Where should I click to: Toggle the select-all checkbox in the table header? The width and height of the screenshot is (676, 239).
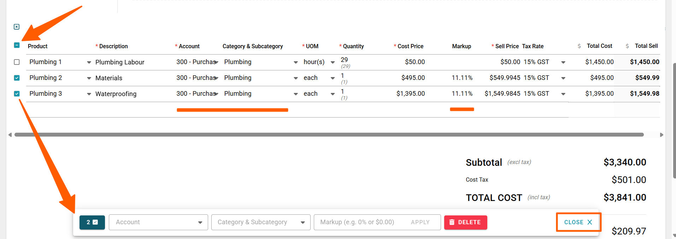pyautogui.click(x=17, y=45)
